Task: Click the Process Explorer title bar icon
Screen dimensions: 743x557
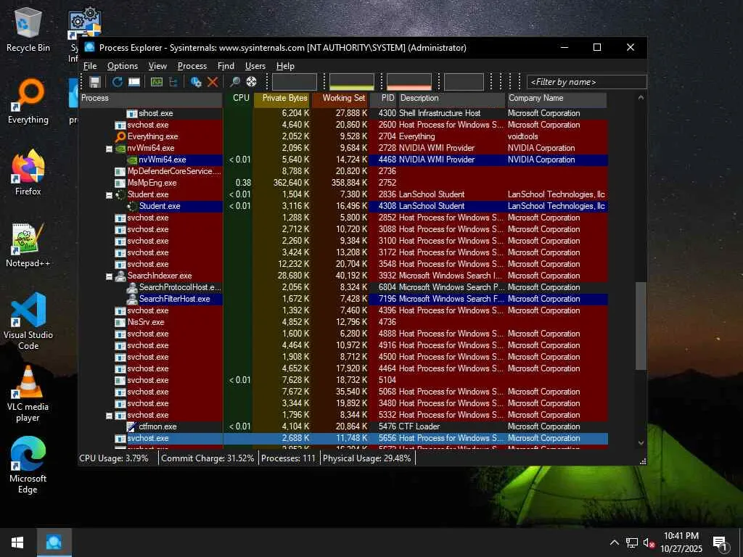Action: (89, 47)
